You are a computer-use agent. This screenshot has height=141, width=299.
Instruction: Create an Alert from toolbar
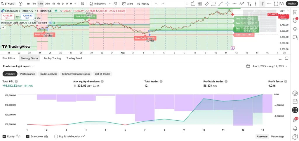(127, 3)
